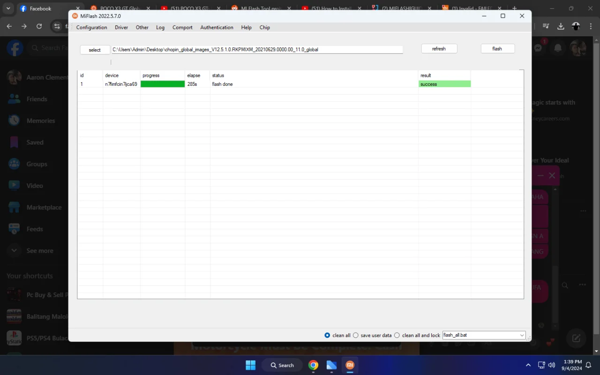This screenshot has height=375, width=600.
Task: Open Chrome media controls icon
Action: coord(546,26)
